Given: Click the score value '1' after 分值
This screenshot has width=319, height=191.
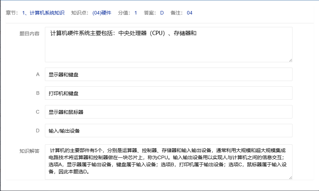Looking at the screenshot, I should tap(135, 13).
